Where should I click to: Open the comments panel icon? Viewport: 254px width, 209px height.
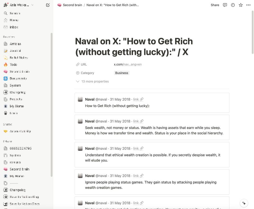(225, 4)
